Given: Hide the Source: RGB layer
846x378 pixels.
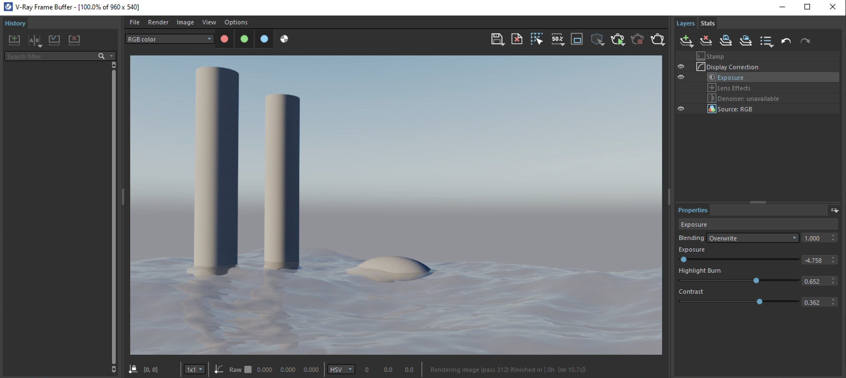Looking at the screenshot, I should pos(681,109).
